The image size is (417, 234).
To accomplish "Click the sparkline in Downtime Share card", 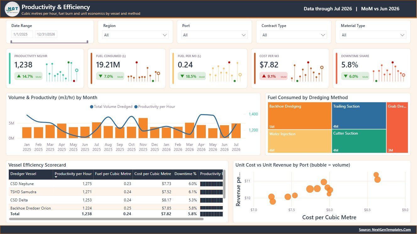I will [389, 72].
